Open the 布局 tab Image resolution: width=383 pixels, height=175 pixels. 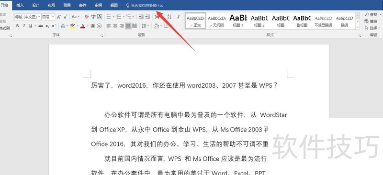(x=51, y=5)
